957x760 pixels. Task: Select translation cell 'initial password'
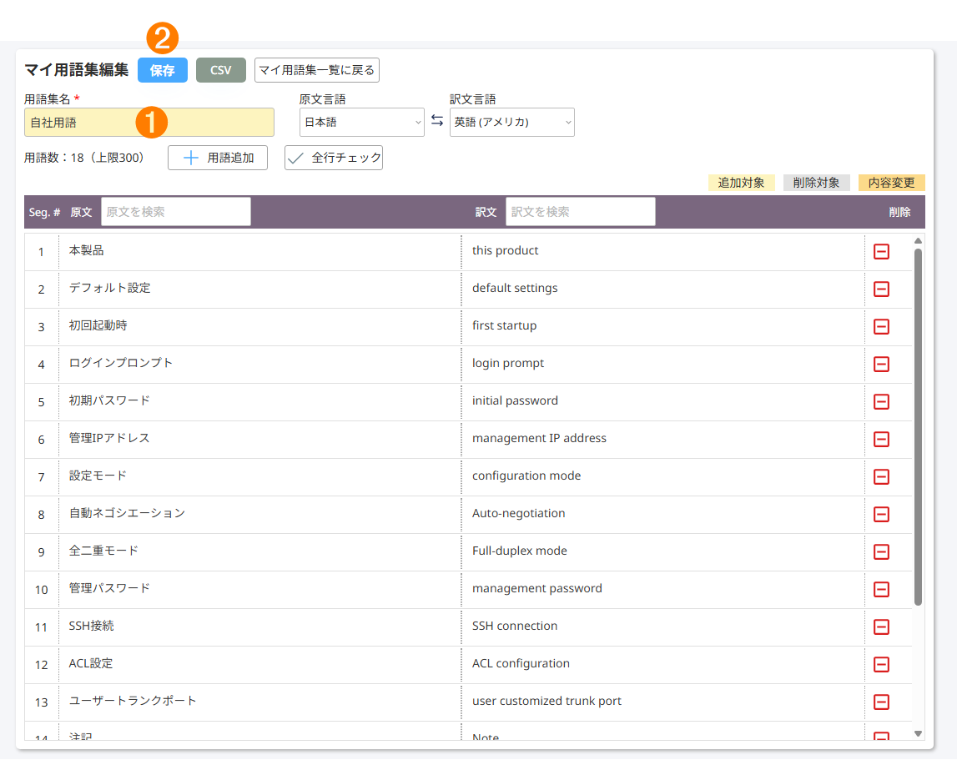pos(662,401)
